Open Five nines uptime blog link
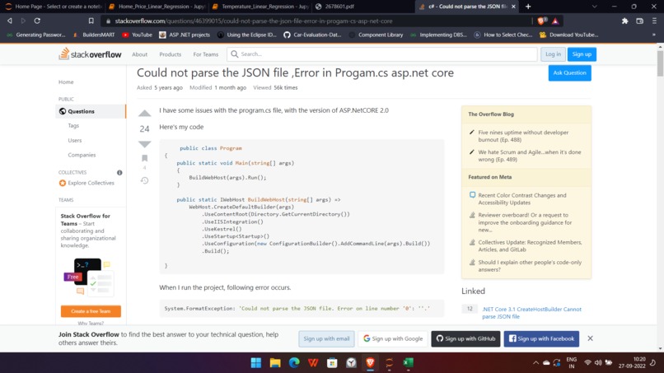Screen dimensions: 664x373 pyautogui.click(x=523, y=136)
